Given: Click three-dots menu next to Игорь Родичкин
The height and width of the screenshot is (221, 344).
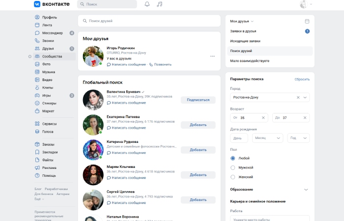Looking at the screenshot, I should (x=212, y=56).
